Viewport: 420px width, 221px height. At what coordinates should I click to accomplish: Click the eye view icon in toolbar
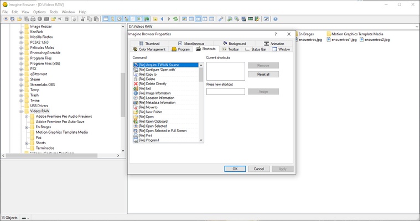6,19
